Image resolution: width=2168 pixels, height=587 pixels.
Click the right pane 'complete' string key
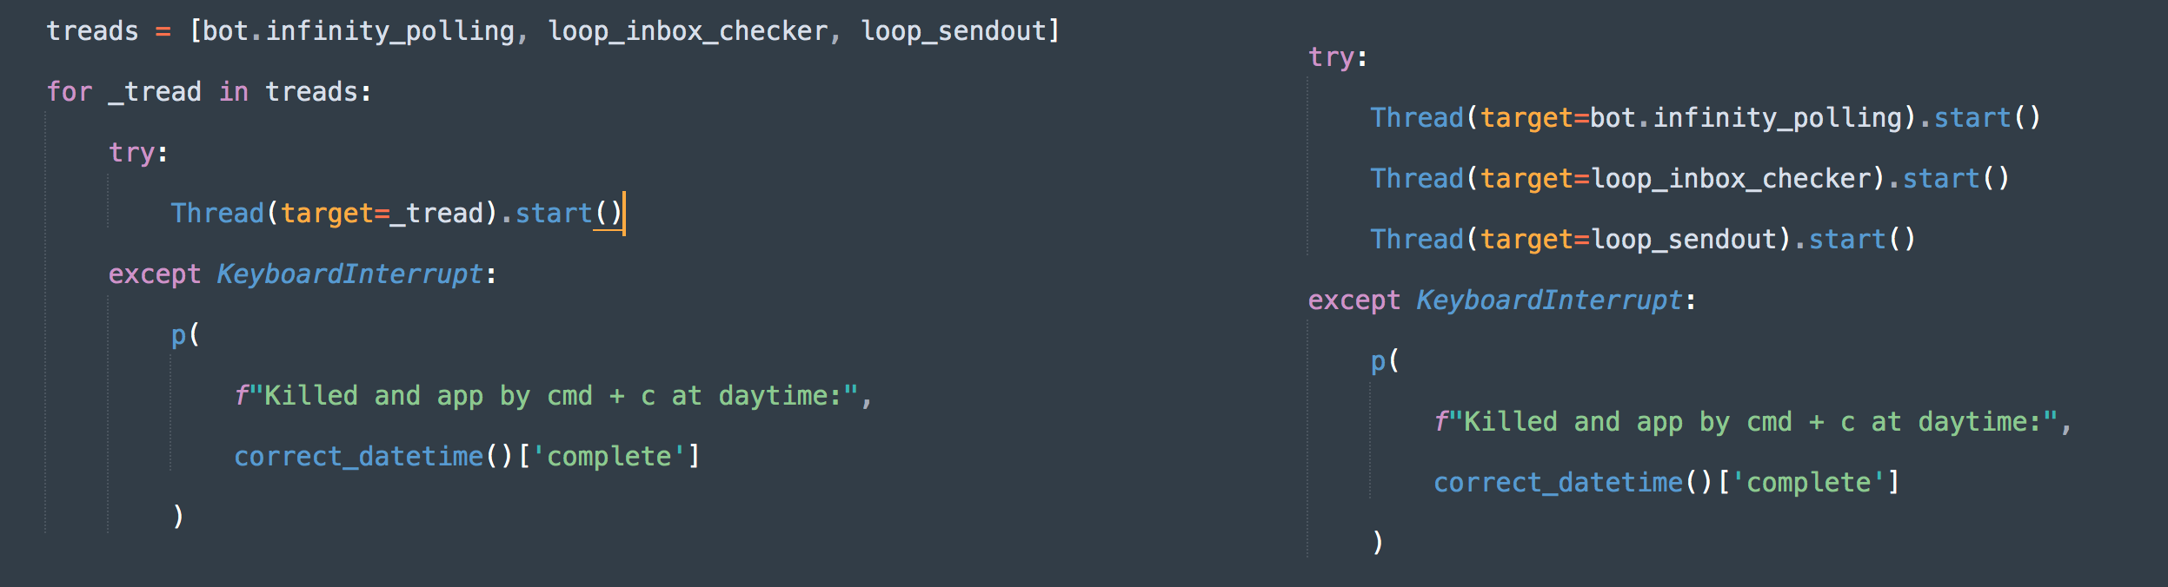coord(1809,483)
